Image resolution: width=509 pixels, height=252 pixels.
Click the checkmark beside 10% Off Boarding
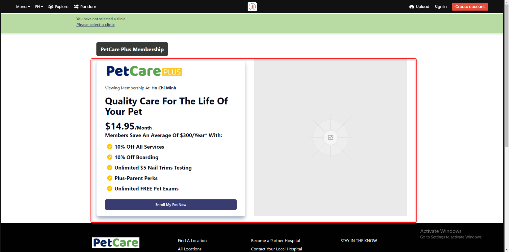109,157
